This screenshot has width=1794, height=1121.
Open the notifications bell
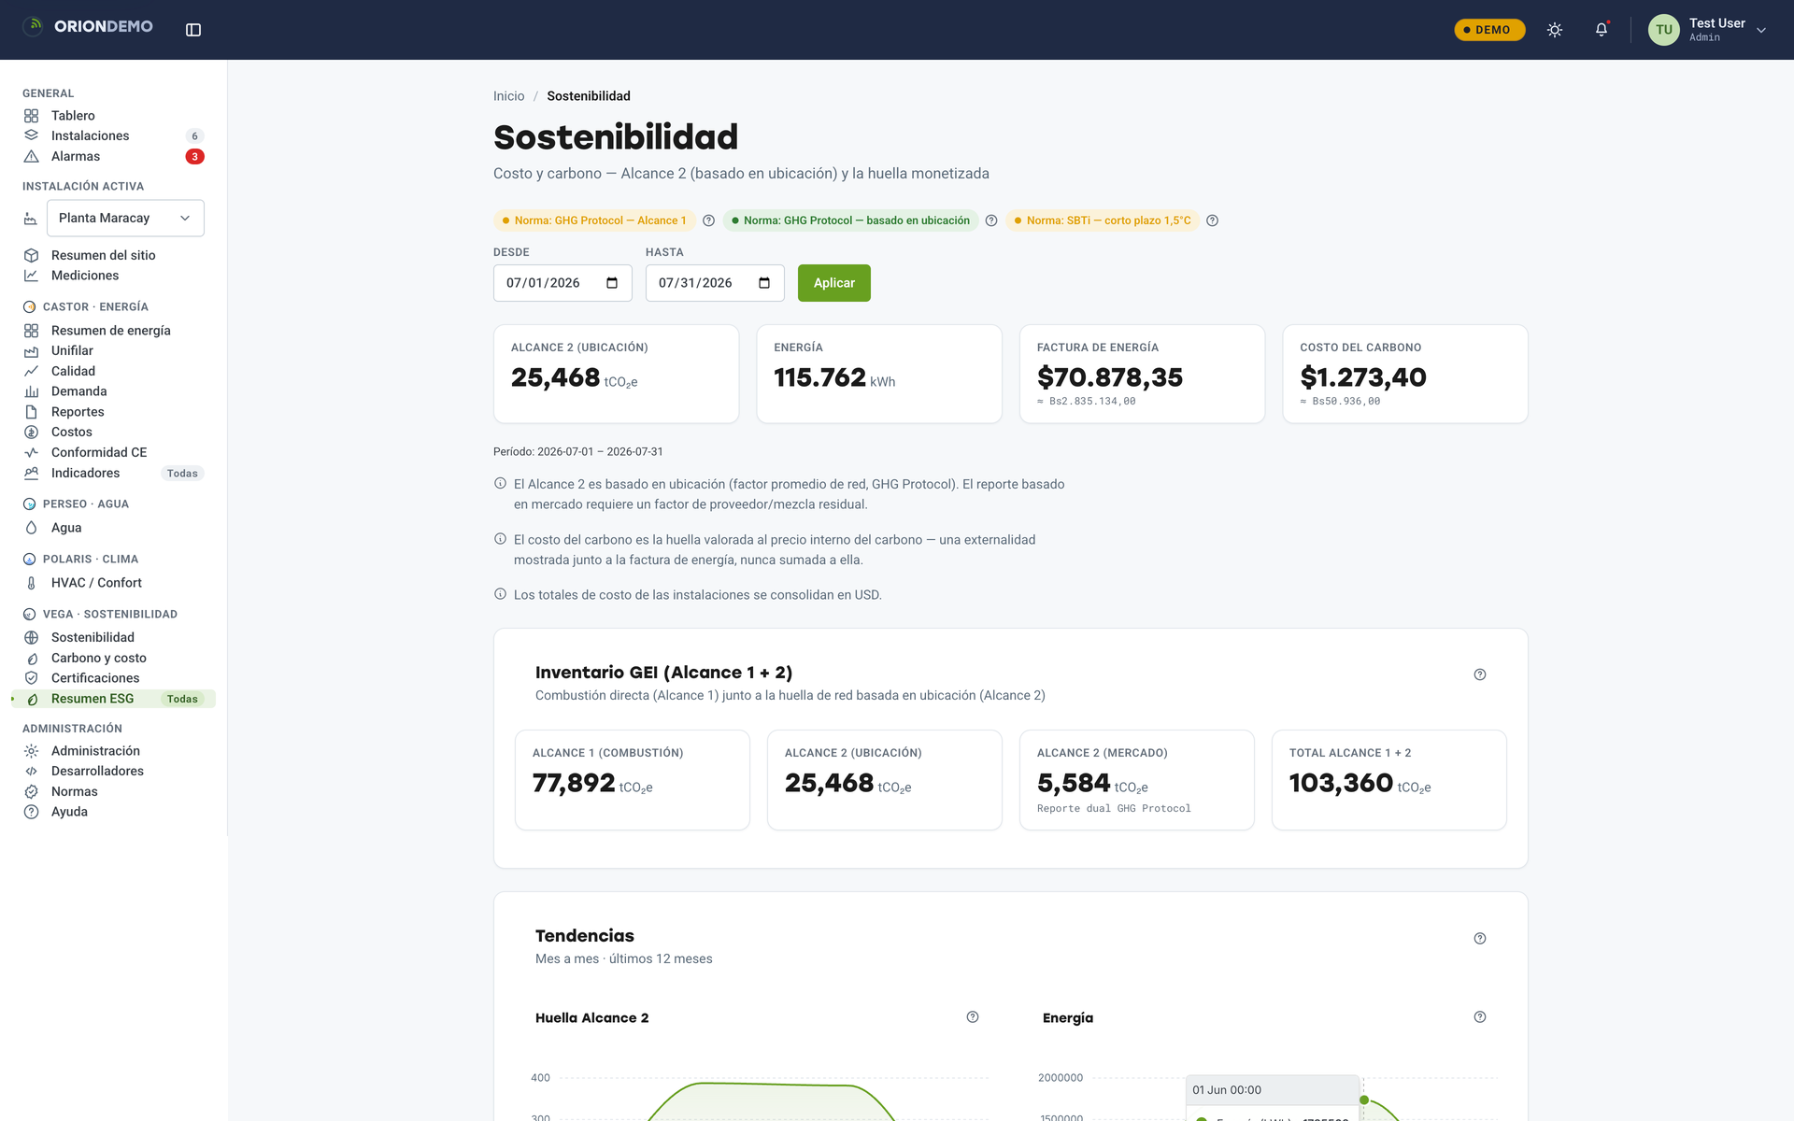[1602, 30]
